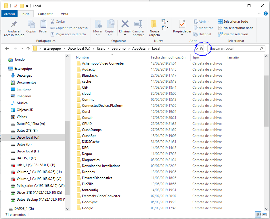The image size is (270, 219).
Task: Open the Eliminar dropdown arrow
Action: click(125, 35)
